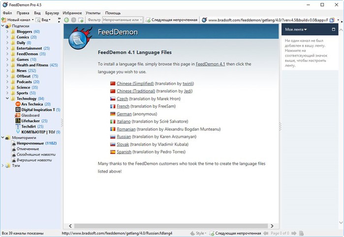Open the Моя лента dropdown
The image size is (344, 237).
[x=296, y=30]
